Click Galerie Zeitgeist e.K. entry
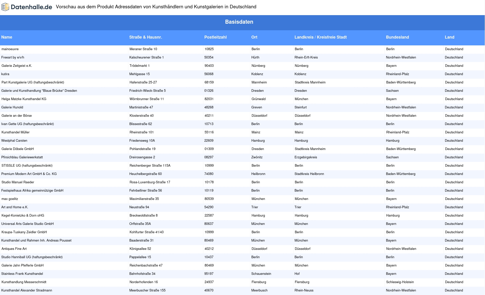The width and height of the screenshot is (485, 295). coord(17,66)
